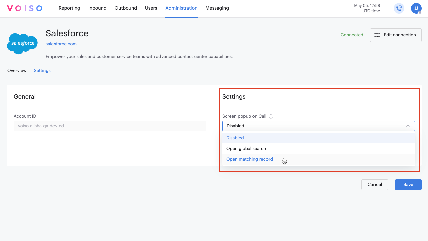The image size is (428, 241).
Task: Switch to the Settings tab
Action: click(42, 71)
